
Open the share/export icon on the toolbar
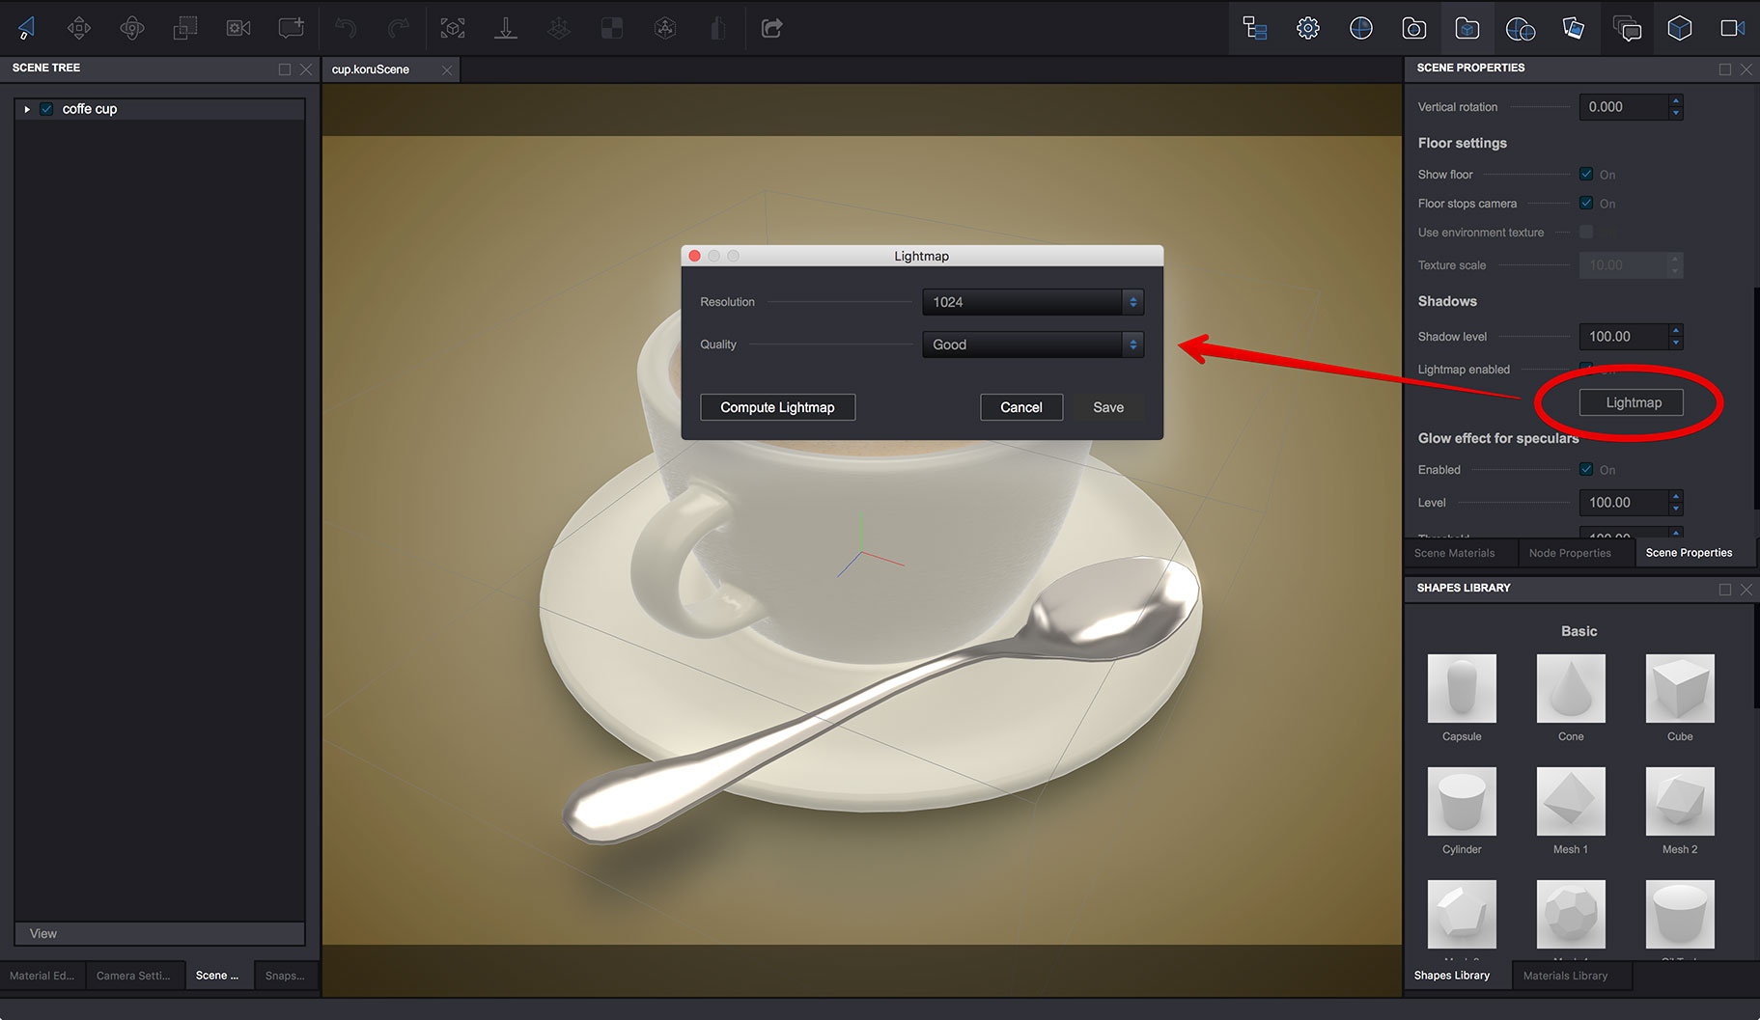(770, 27)
